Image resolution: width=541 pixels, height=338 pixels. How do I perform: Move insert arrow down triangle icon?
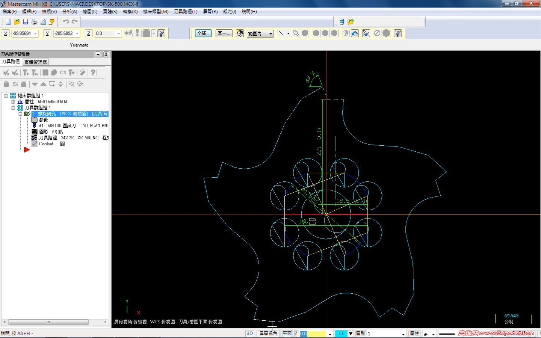point(35,84)
